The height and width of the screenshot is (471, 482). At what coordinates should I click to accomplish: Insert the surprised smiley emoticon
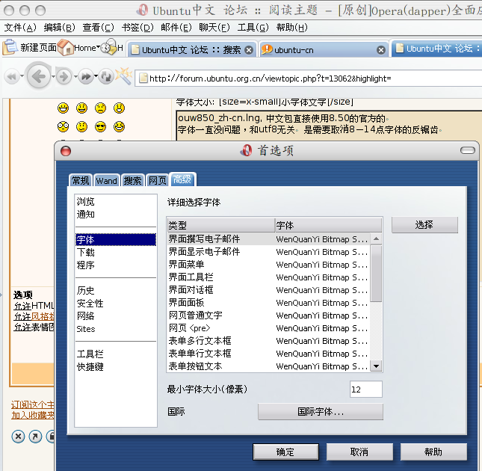120,108
